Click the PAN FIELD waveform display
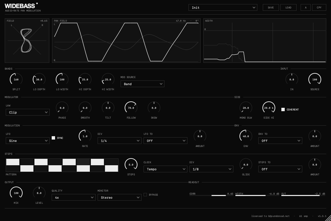The image size is (331, 221). (x=126, y=41)
